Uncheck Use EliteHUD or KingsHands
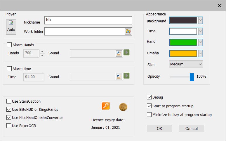Image resolution: width=226 pixels, height=141 pixels. (x=9, y=109)
